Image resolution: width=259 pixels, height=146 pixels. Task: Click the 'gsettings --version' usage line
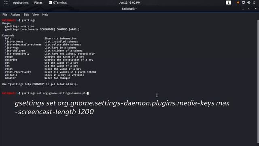(x=19, y=26)
